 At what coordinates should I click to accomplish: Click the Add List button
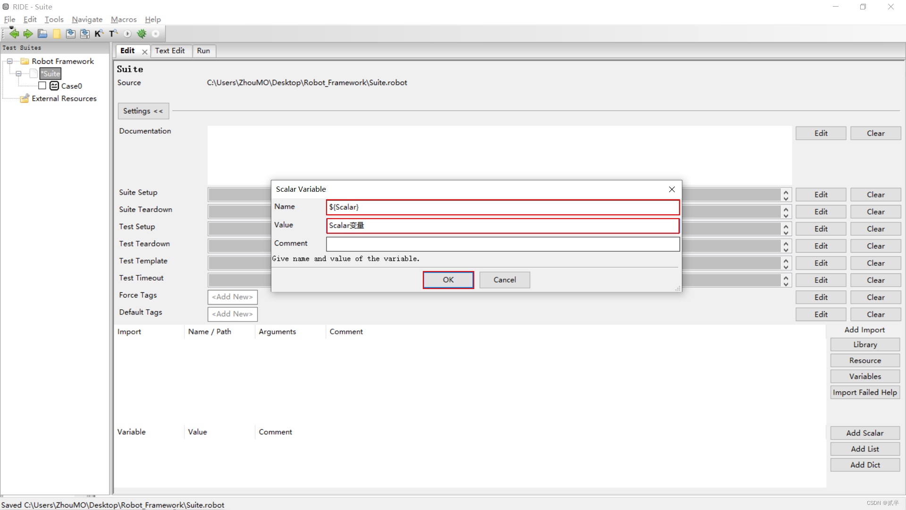[x=864, y=449]
